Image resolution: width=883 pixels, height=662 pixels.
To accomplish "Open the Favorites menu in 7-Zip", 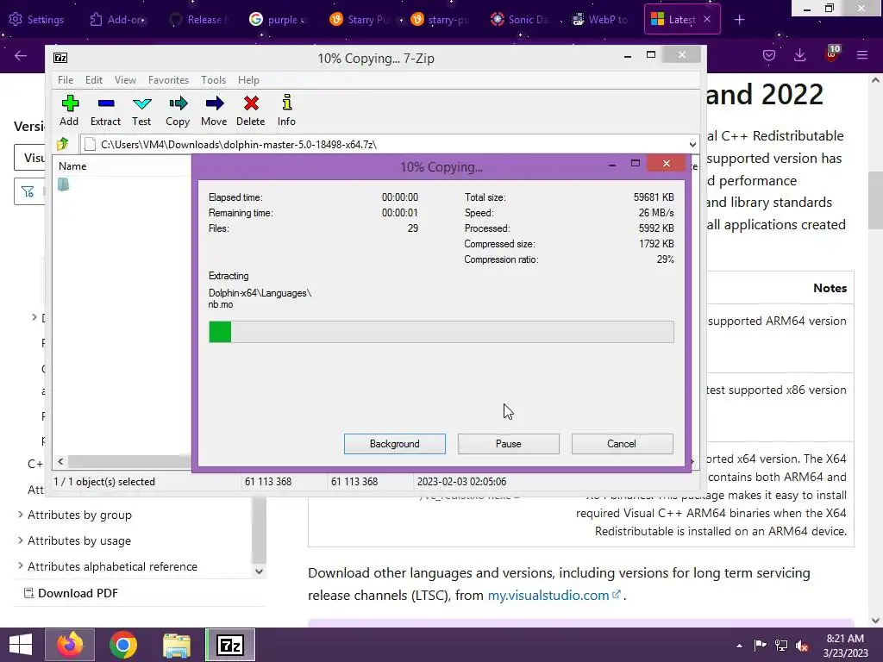I will pyautogui.click(x=168, y=80).
